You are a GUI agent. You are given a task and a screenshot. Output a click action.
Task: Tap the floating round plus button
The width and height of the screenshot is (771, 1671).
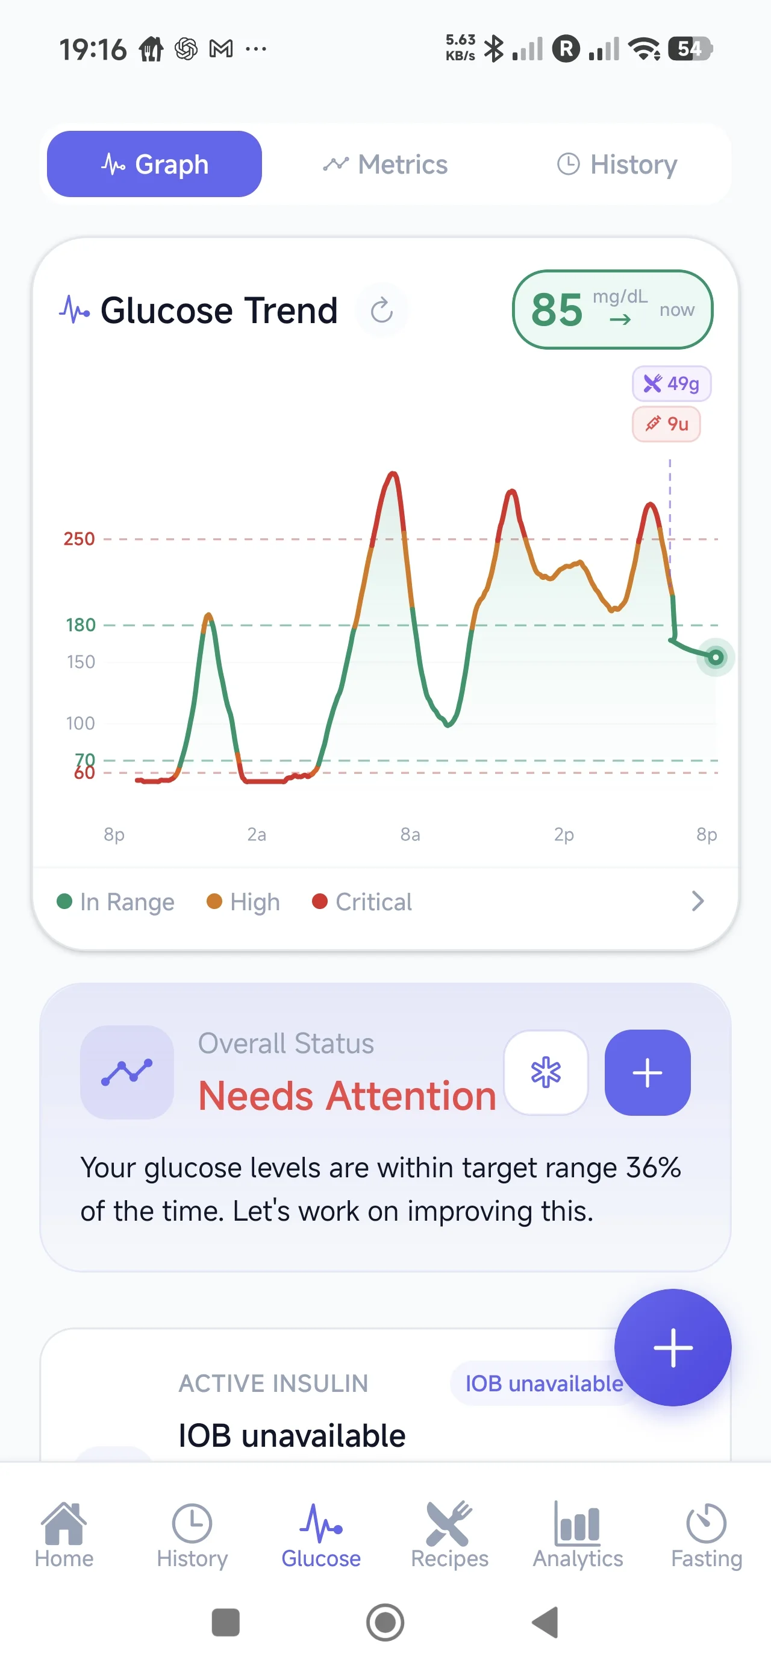pyautogui.click(x=672, y=1347)
